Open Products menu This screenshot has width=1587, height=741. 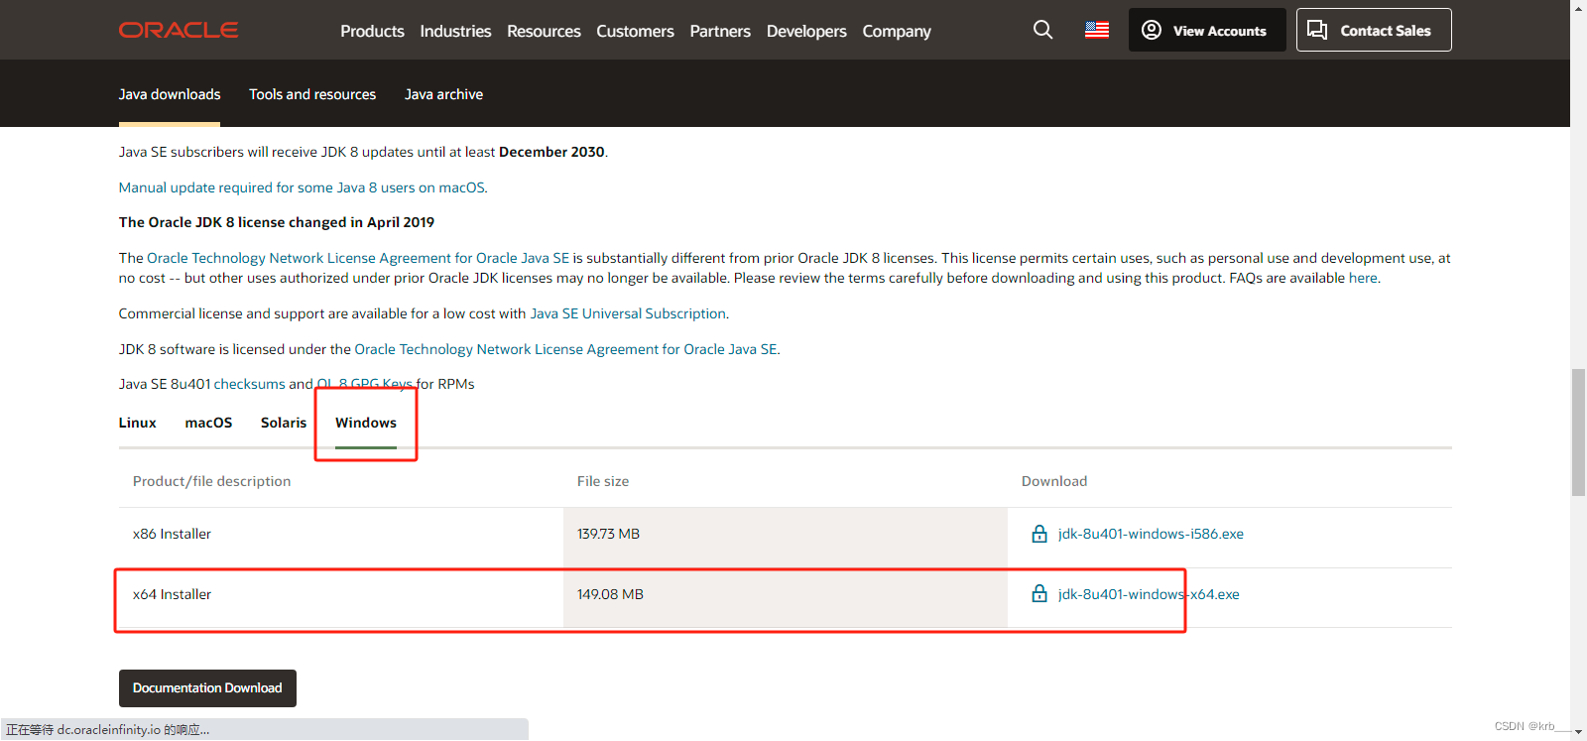click(x=372, y=31)
